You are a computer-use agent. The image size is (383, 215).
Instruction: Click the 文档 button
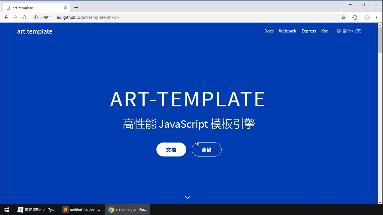(x=171, y=149)
